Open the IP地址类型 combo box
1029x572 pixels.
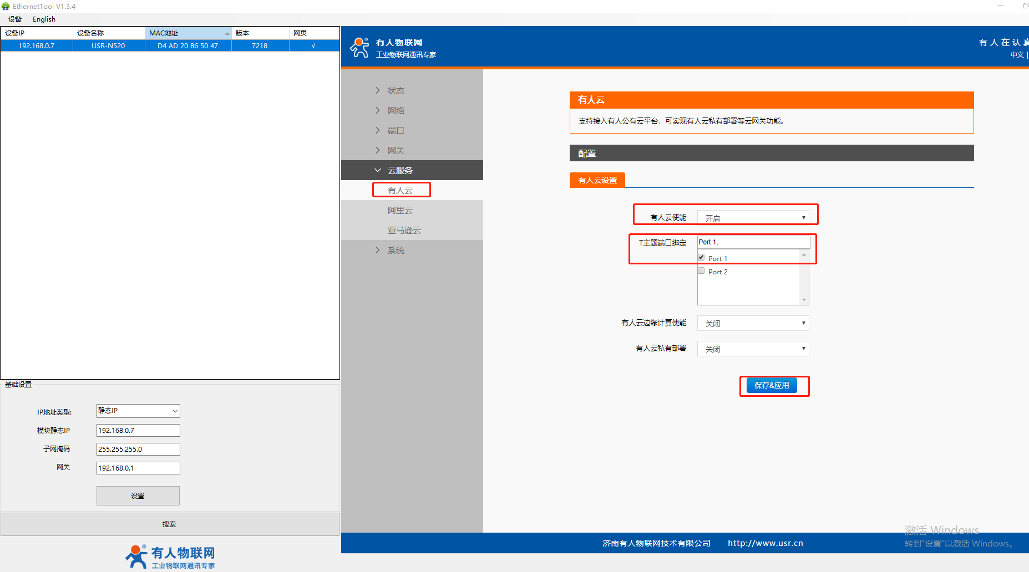pyautogui.click(x=138, y=411)
